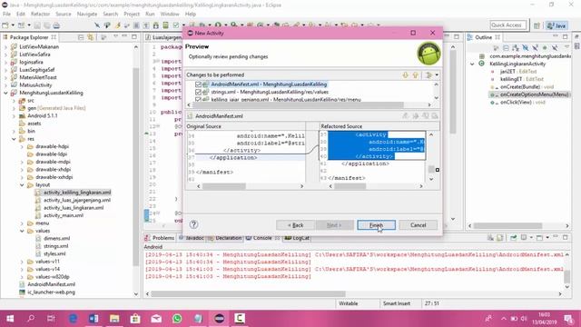Click the Quick Access search field
This screenshot has width=581, height=327.
[507, 25]
